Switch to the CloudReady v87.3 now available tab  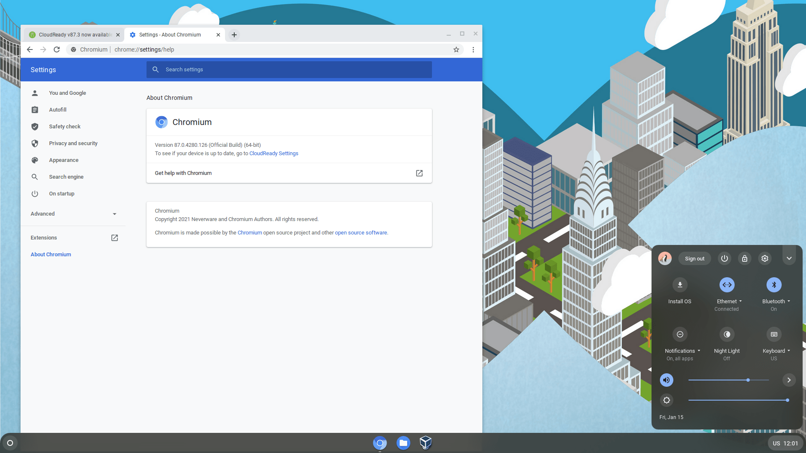point(74,35)
